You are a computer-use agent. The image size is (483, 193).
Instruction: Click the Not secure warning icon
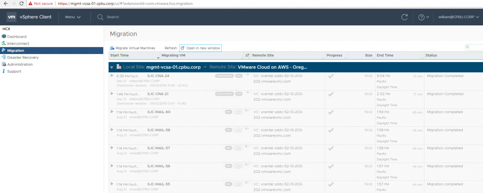pyautogui.click(x=31, y=3)
